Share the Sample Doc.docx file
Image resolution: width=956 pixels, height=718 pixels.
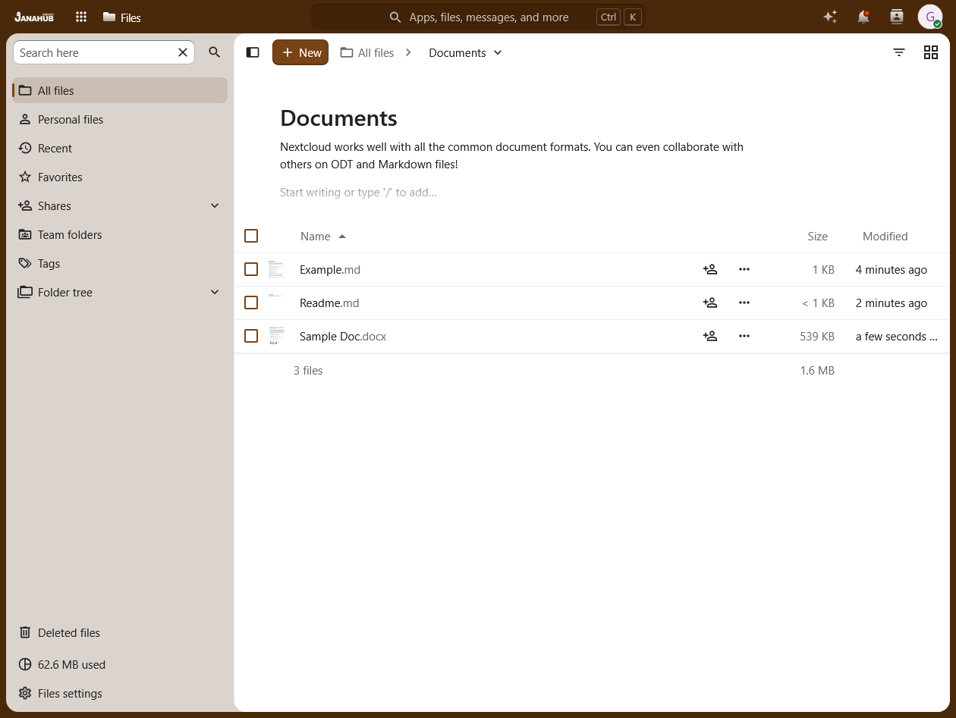click(x=710, y=336)
